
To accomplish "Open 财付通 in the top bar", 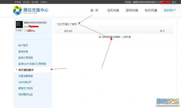I will pyautogui.click(x=35, y=2).
